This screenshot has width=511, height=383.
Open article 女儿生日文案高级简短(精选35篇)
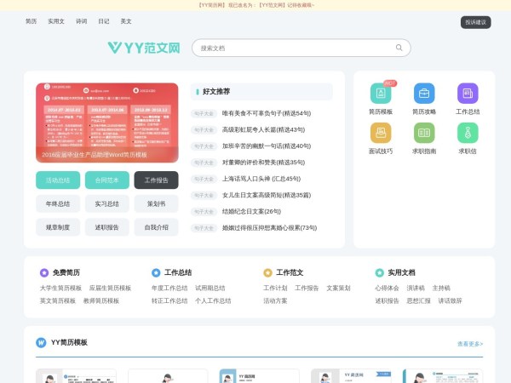[267, 195]
